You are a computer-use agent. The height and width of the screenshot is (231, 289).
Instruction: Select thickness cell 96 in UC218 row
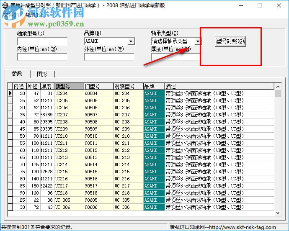47,193
